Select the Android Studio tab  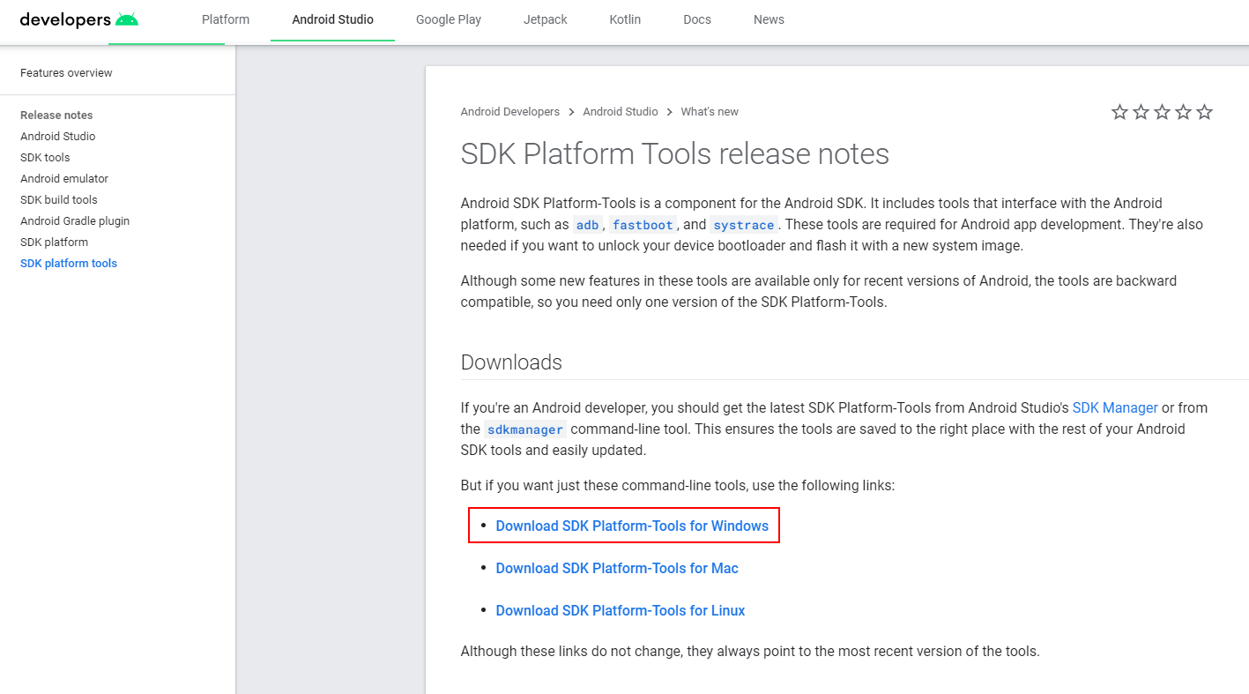coord(332,19)
